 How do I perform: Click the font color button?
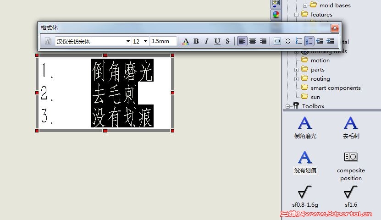click(x=186, y=41)
